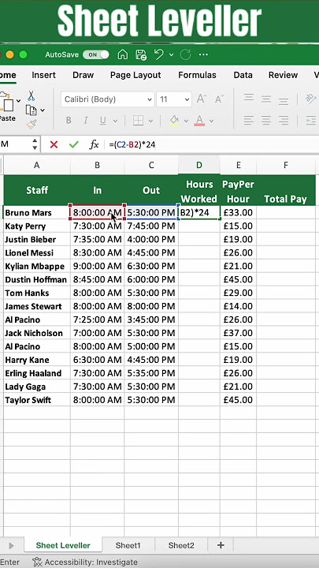319x568 pixels.
Task: Open the Review tab
Action: tap(284, 75)
